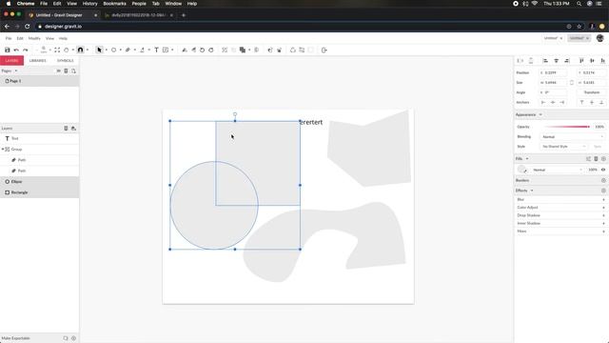Viewport: 609px width, 343px height.
Task: Select the image placement tool
Action: (x=166, y=50)
